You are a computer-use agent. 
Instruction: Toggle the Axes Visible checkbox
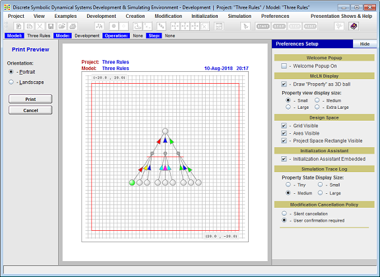point(284,133)
